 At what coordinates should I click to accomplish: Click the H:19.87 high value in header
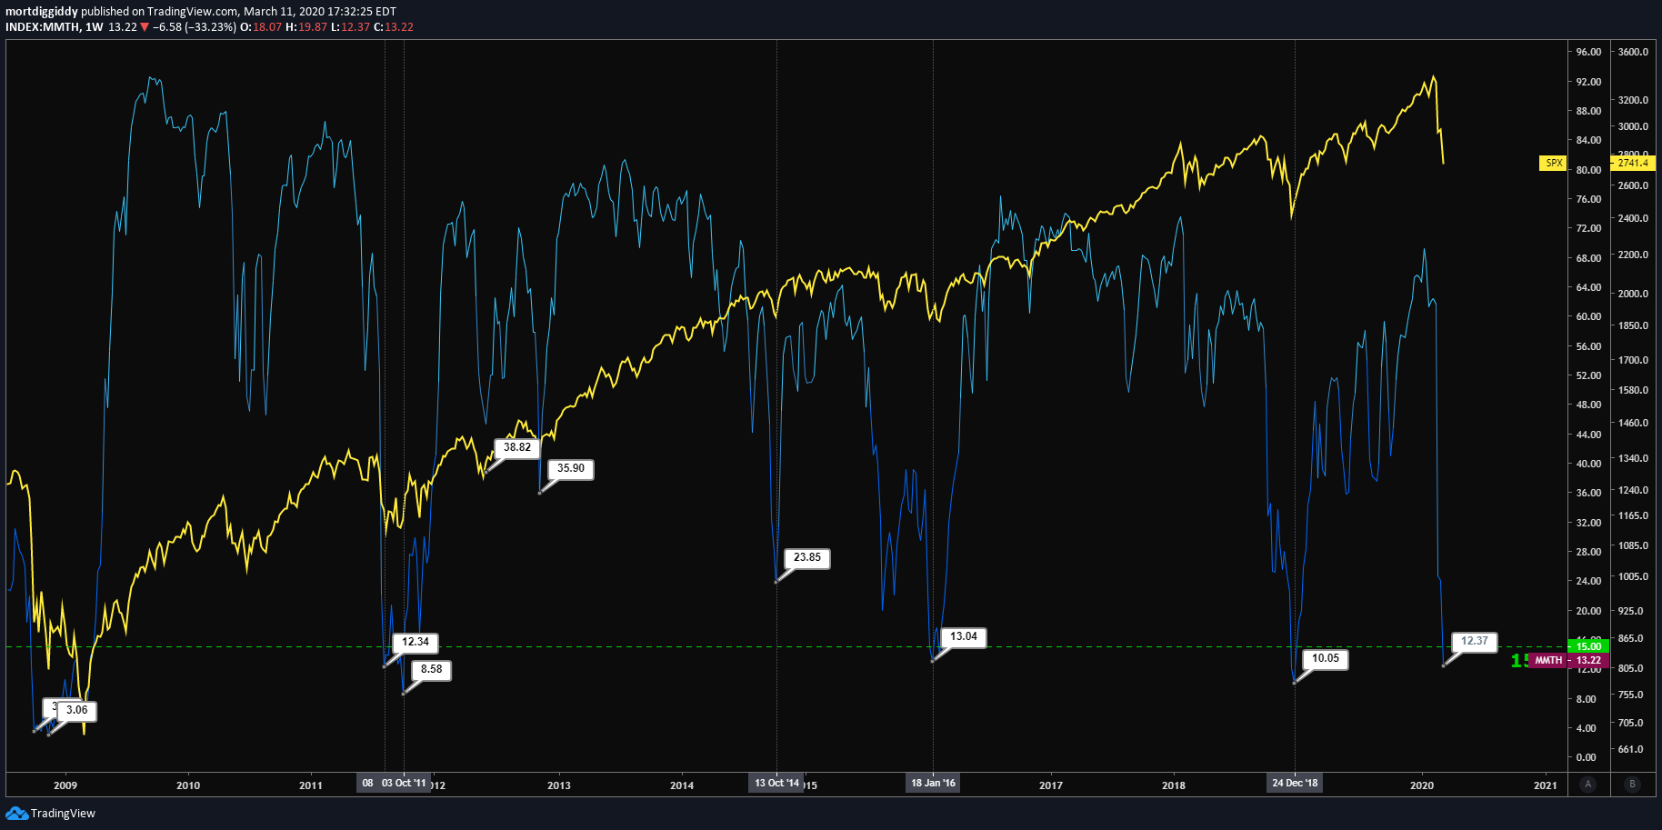[x=306, y=27]
